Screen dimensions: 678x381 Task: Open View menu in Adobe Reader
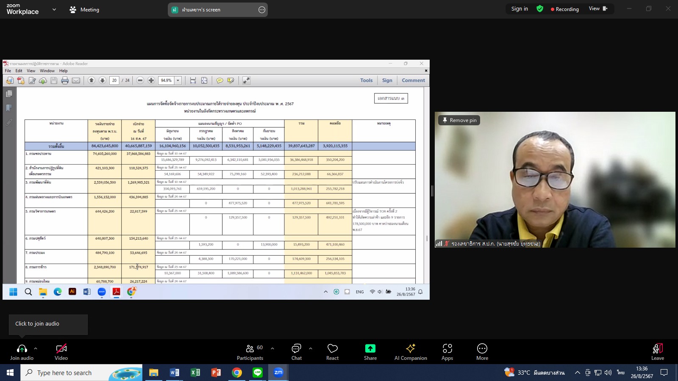click(x=31, y=71)
